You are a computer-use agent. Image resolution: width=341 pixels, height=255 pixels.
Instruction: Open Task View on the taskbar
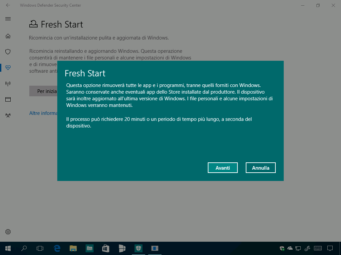40,248
